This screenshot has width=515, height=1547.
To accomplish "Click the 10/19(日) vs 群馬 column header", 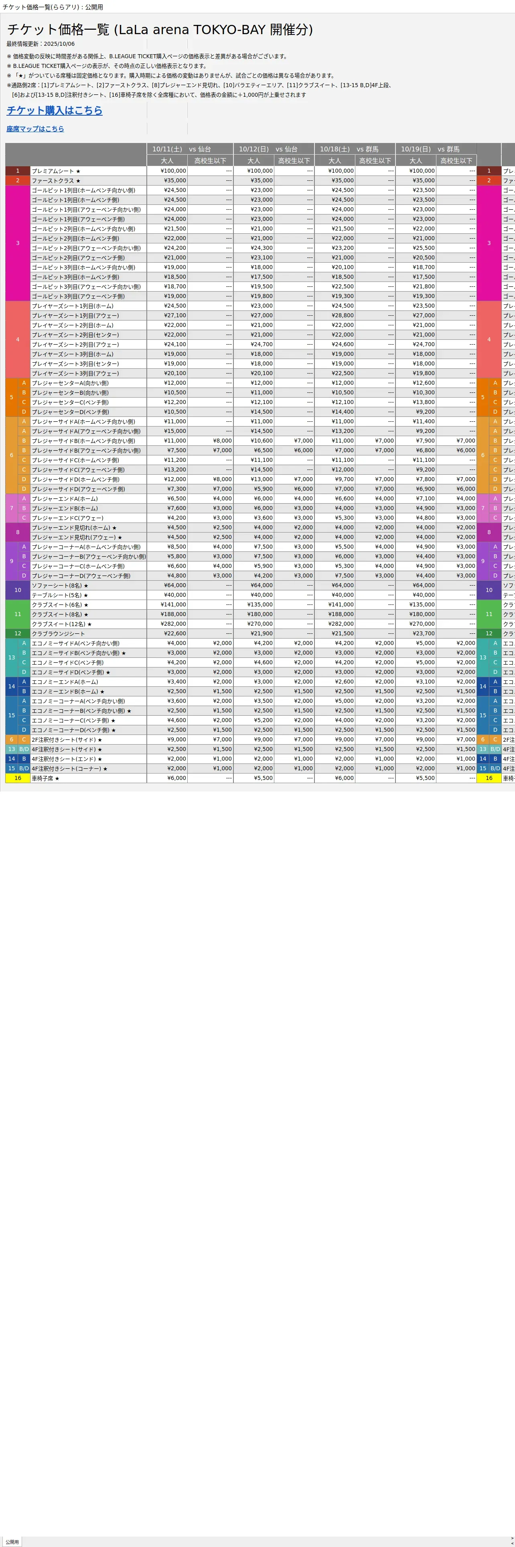I will click(x=436, y=149).
